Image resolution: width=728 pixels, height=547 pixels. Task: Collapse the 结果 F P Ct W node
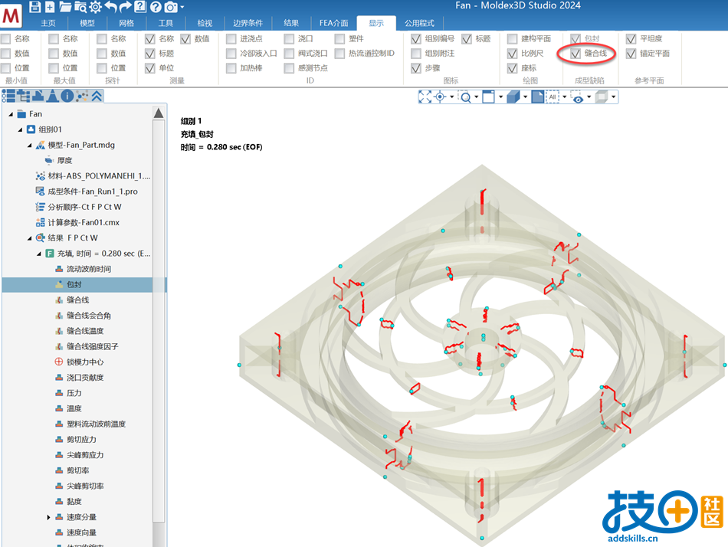(x=29, y=238)
